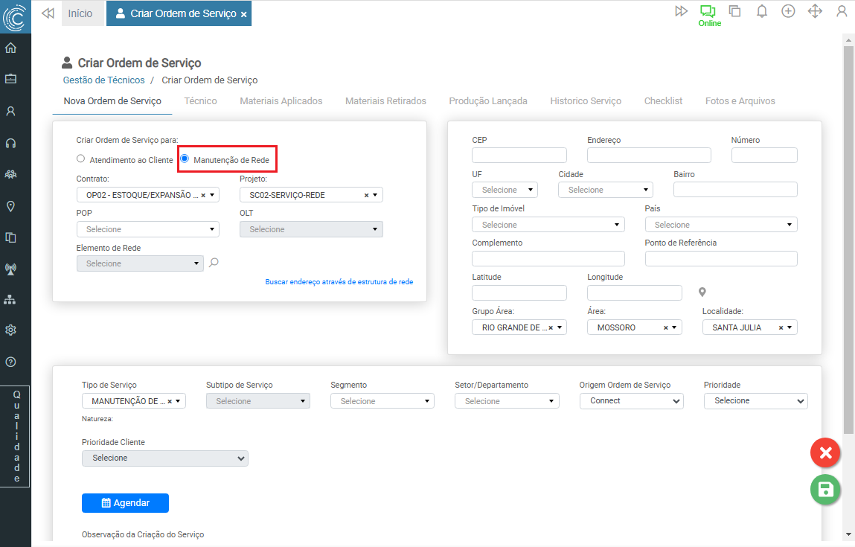The image size is (855, 547).
Task: Click the network hierarchy icon in sidebar
Action: (11, 299)
